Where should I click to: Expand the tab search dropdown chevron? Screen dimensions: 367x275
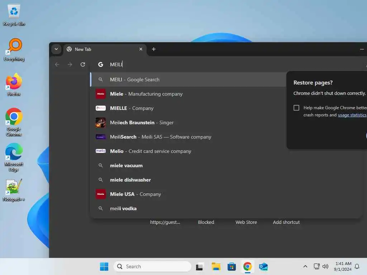(x=56, y=49)
